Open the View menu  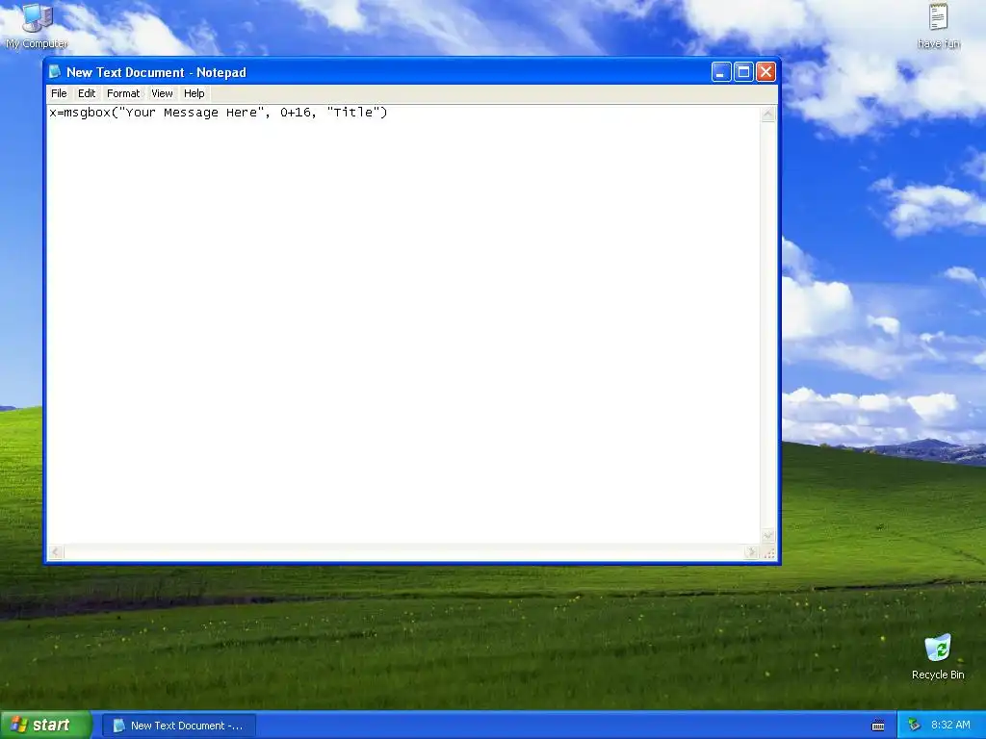point(162,93)
